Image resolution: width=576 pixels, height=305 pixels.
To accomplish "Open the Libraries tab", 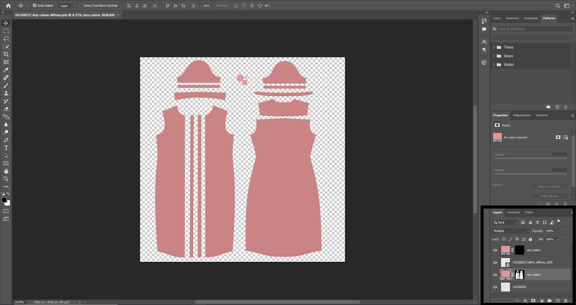I will point(542,115).
